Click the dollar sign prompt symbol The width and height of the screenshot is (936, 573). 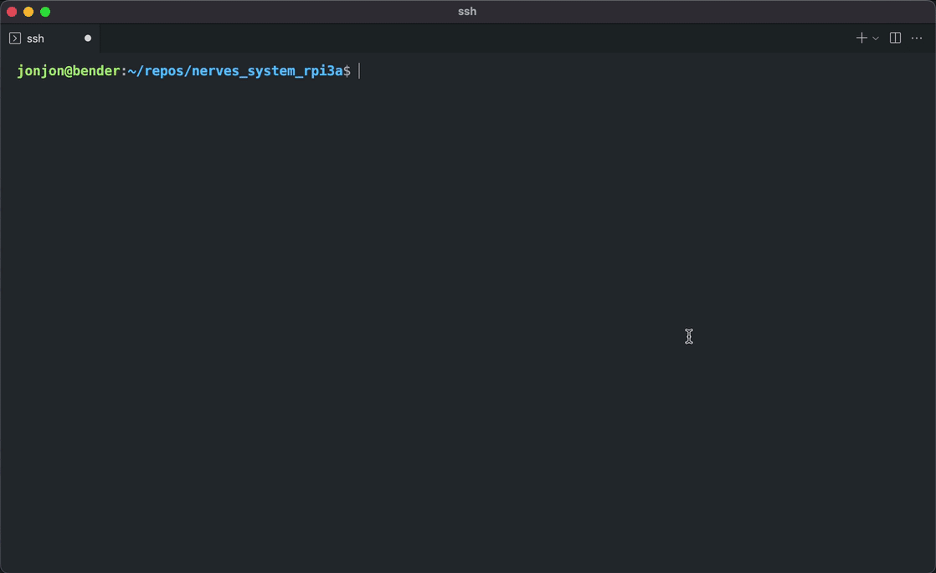[347, 71]
